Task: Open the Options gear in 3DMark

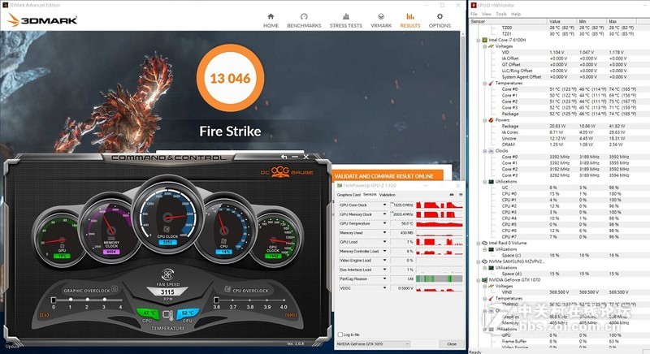Action: point(440,20)
